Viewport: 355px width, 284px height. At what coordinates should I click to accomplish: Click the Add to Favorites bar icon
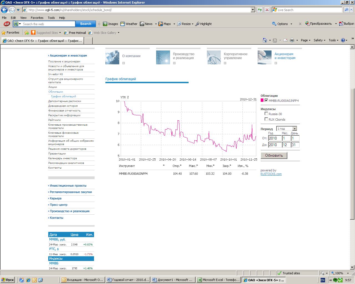pos(27,32)
